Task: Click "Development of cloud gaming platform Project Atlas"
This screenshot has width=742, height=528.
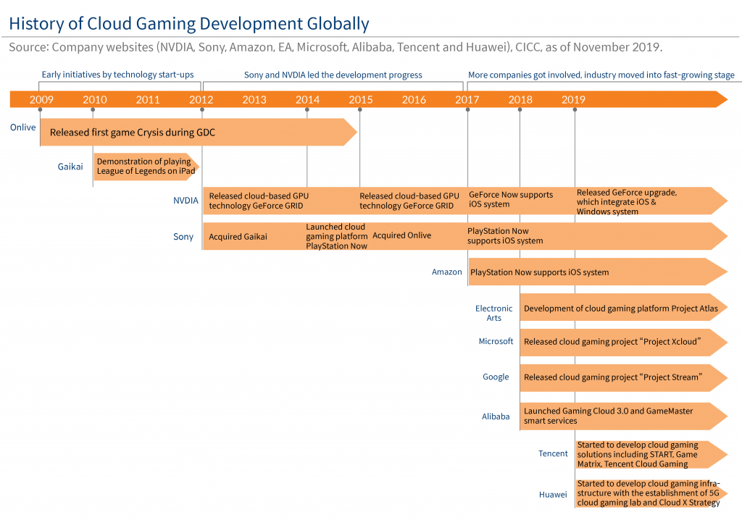Action: point(621,309)
